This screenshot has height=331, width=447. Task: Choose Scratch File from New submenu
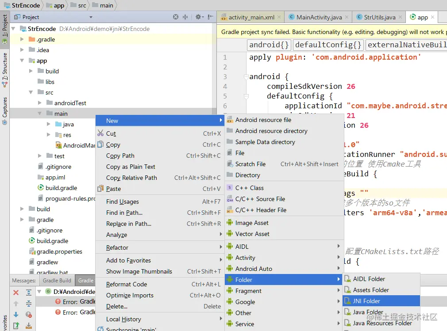(x=284, y=164)
